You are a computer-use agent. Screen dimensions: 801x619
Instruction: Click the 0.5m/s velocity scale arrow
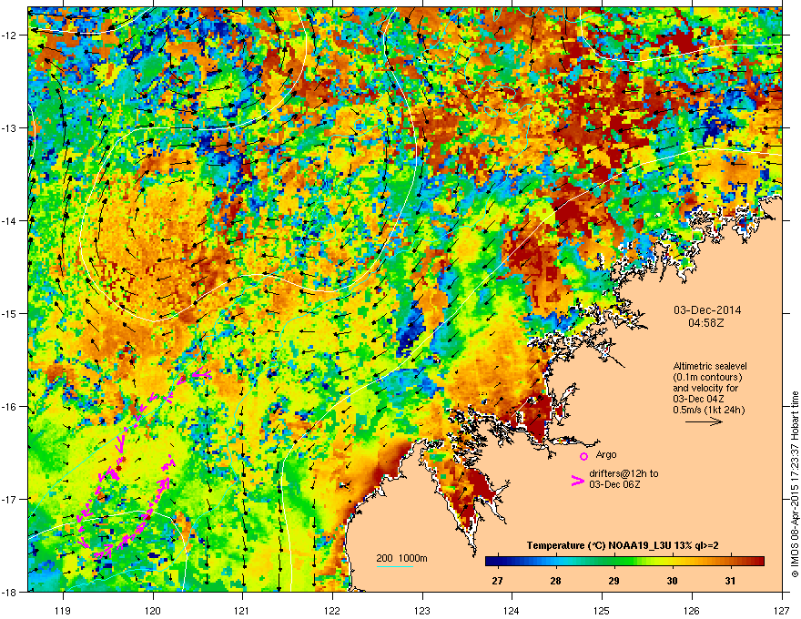click(x=704, y=421)
